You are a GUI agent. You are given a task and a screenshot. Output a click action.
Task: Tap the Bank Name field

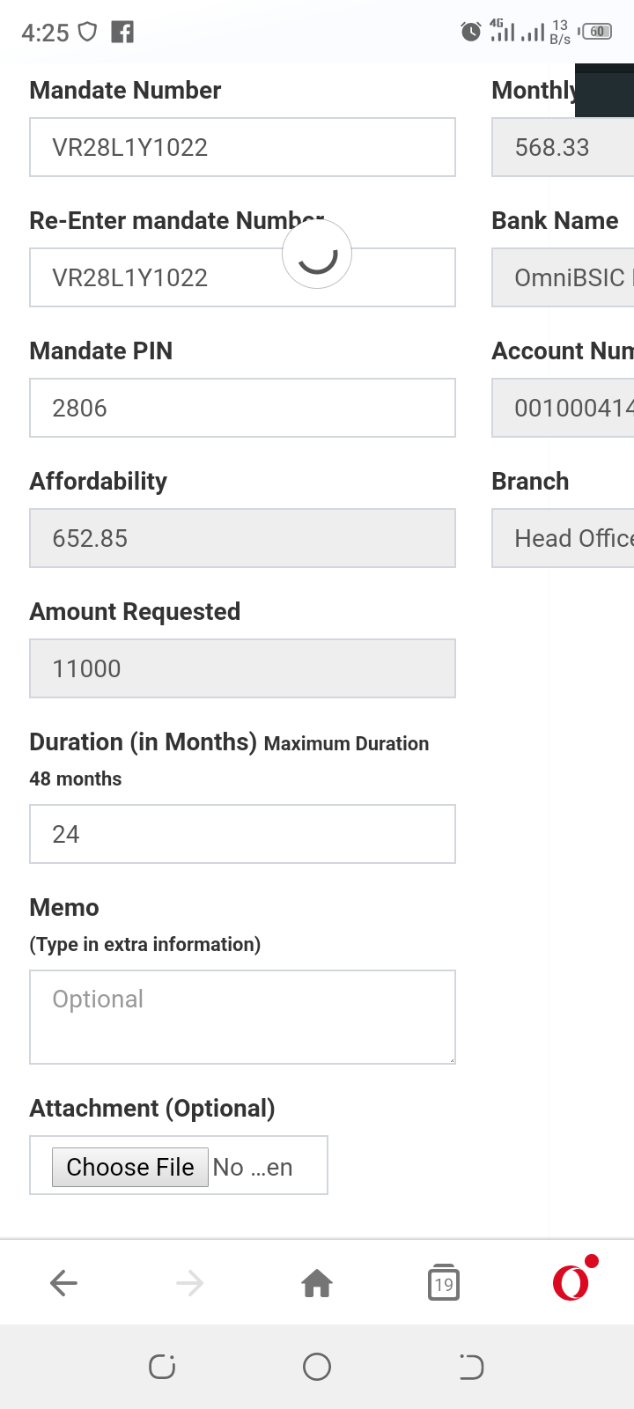(x=564, y=277)
